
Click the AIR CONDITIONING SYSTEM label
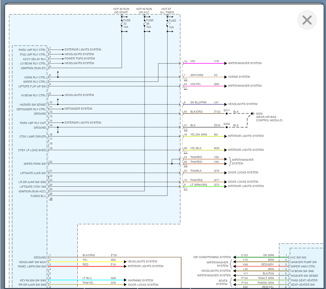212,257
